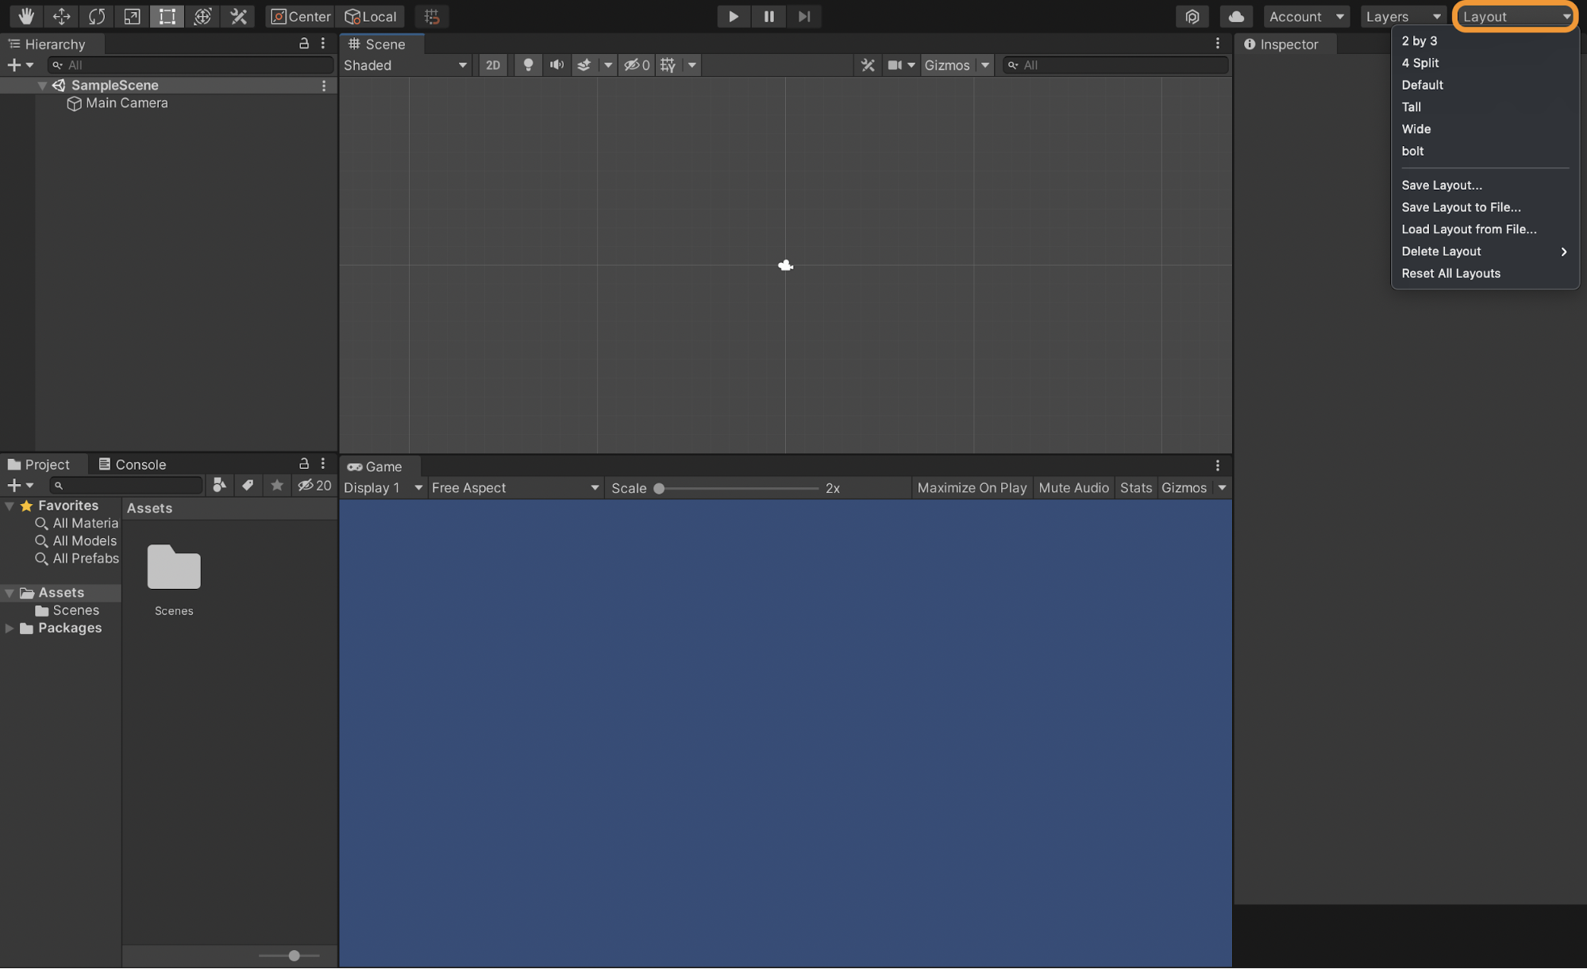Choose the 2 by 3 layout
The height and width of the screenshot is (969, 1587).
(1419, 40)
